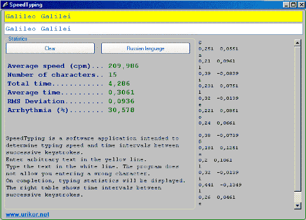Image resolution: width=306 pixels, height=220 pixels.
Task: Click description line 'Enter arbitrary text in the yellow line.'
Action: point(76,159)
